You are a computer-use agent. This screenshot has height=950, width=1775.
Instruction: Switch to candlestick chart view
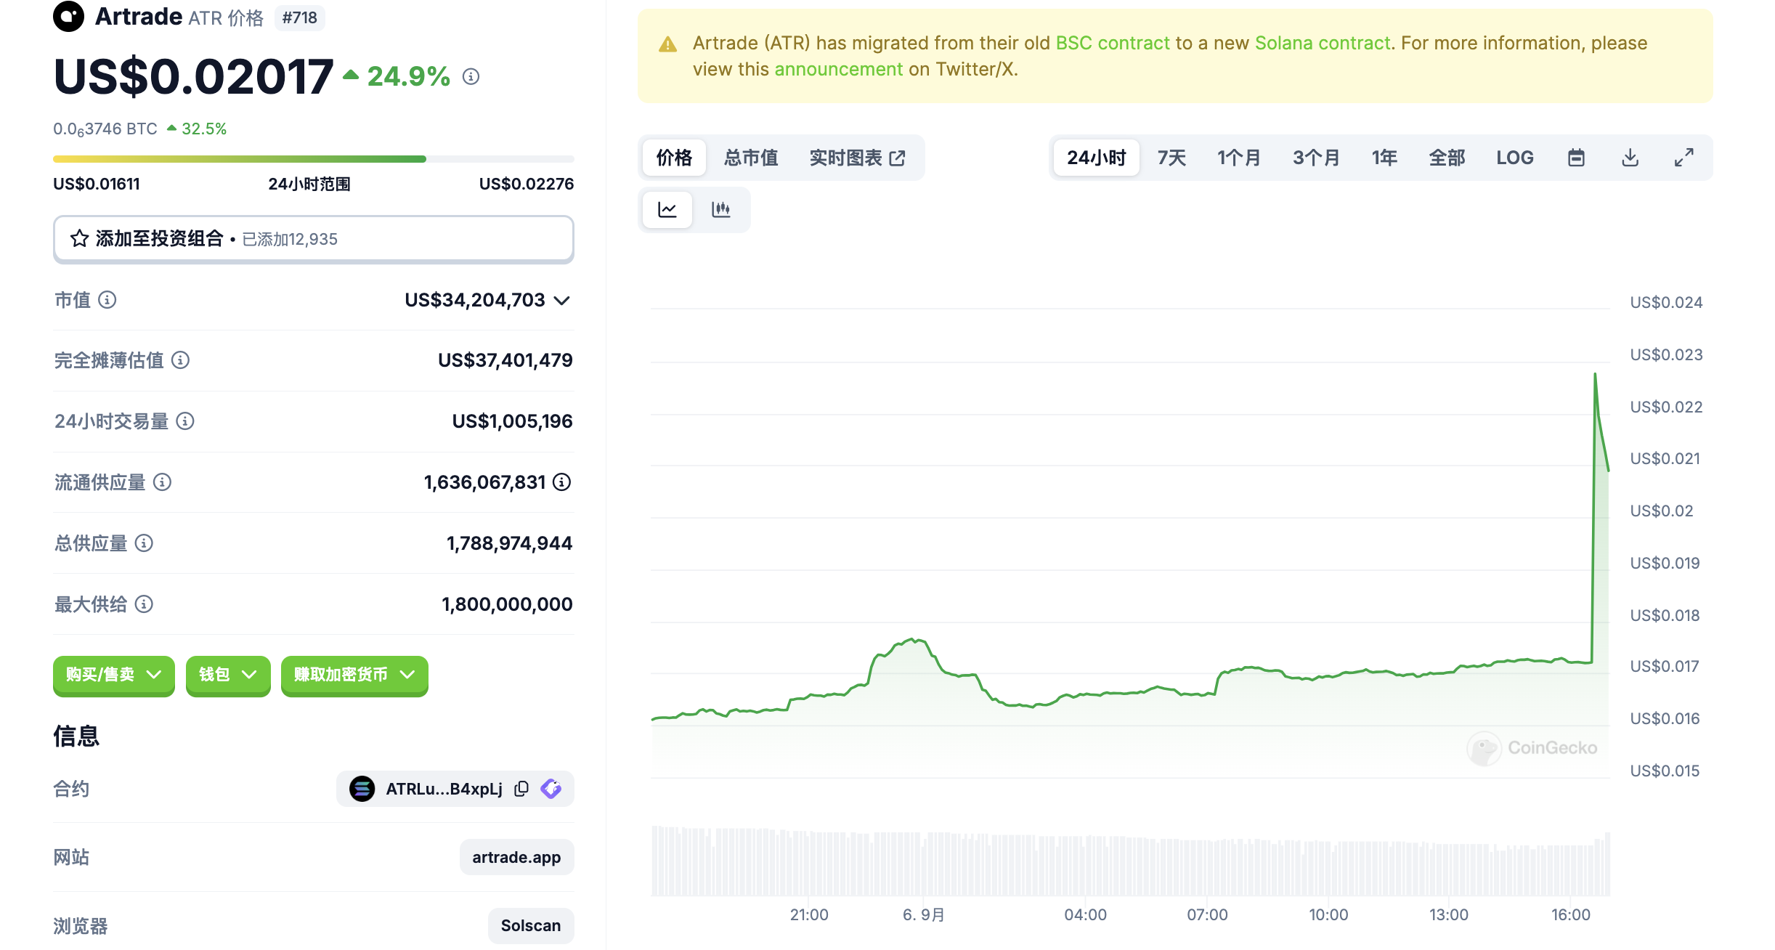click(x=720, y=210)
